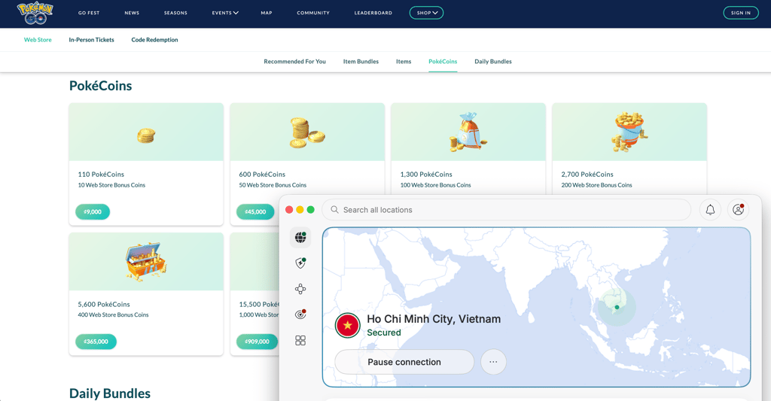This screenshot has height=401, width=771.
Task: Open the Leaderboard menu item
Action: (373, 13)
